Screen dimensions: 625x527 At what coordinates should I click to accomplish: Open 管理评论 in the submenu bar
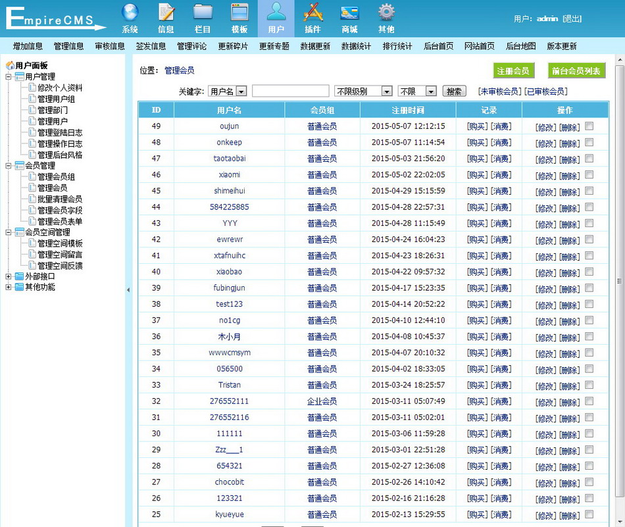click(x=192, y=46)
